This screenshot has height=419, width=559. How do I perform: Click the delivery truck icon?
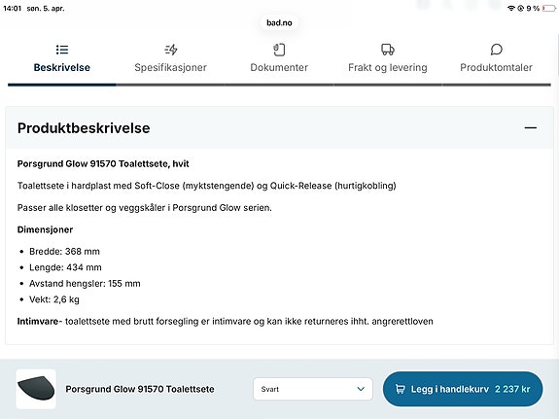pyautogui.click(x=388, y=50)
